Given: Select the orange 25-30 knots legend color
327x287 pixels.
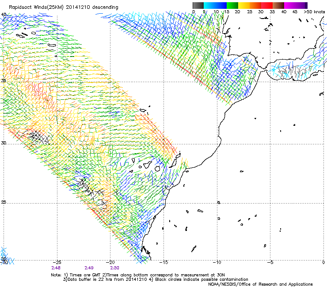Looking at the screenshot, I should coord(255,5).
